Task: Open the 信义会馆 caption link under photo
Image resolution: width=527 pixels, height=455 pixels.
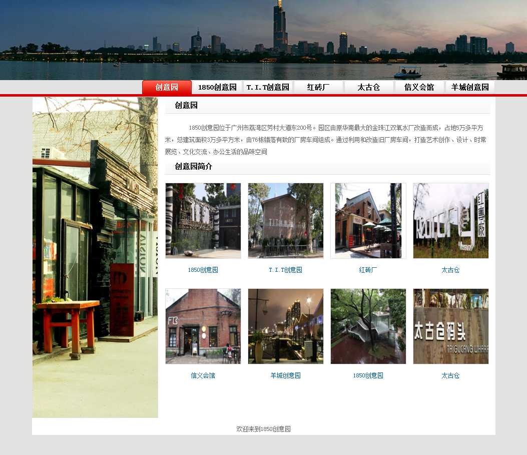Action: point(203,375)
